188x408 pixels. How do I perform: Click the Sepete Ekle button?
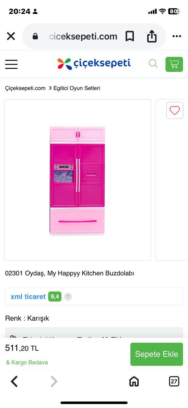point(157,354)
